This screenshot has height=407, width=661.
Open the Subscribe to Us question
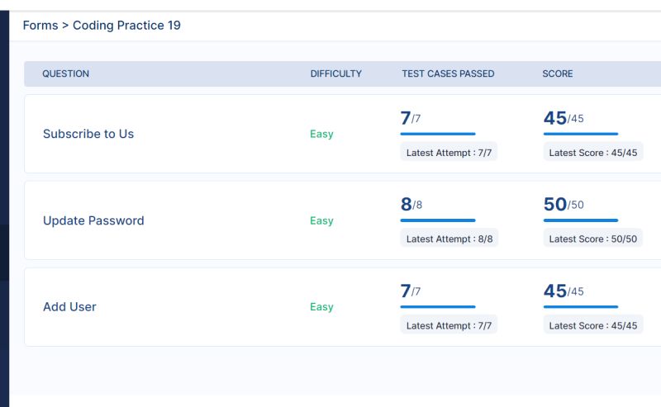coord(88,134)
